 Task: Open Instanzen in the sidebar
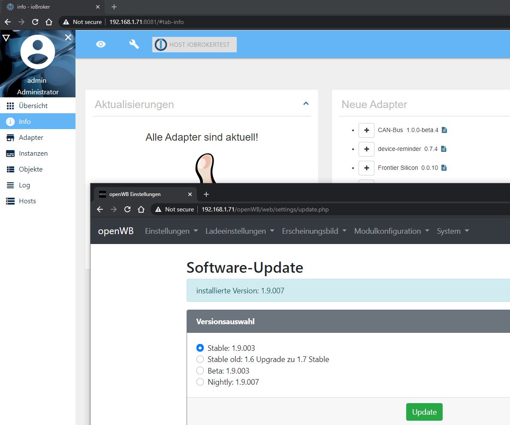click(33, 154)
